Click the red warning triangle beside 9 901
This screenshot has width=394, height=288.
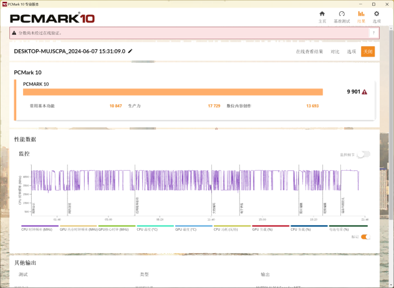(364, 92)
